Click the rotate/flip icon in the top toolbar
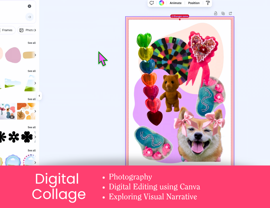Screen dimensions: 270x208 (x=151, y=3)
